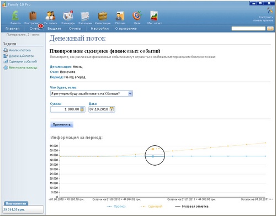Click Остаток на 01.01.2011 axis label
The image size is (276, 216).
coord(192,199)
